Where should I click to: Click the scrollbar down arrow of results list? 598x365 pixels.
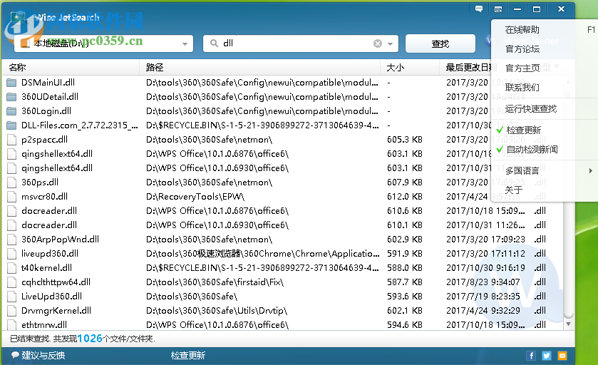pyautogui.click(x=568, y=324)
